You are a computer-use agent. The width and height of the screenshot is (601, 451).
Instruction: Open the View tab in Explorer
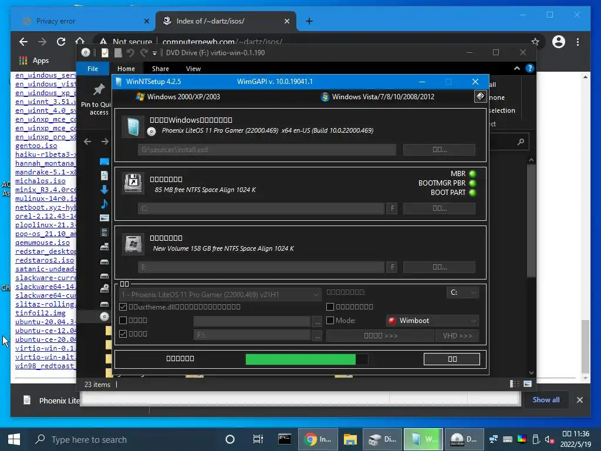pyautogui.click(x=193, y=69)
